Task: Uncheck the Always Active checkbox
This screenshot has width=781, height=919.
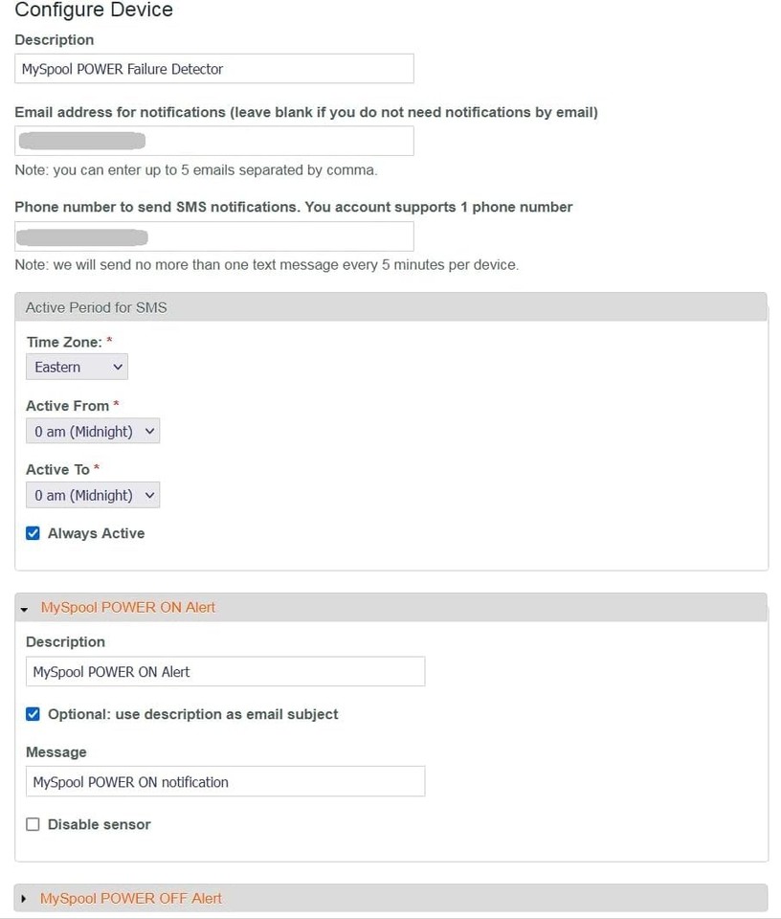Action: [33, 532]
